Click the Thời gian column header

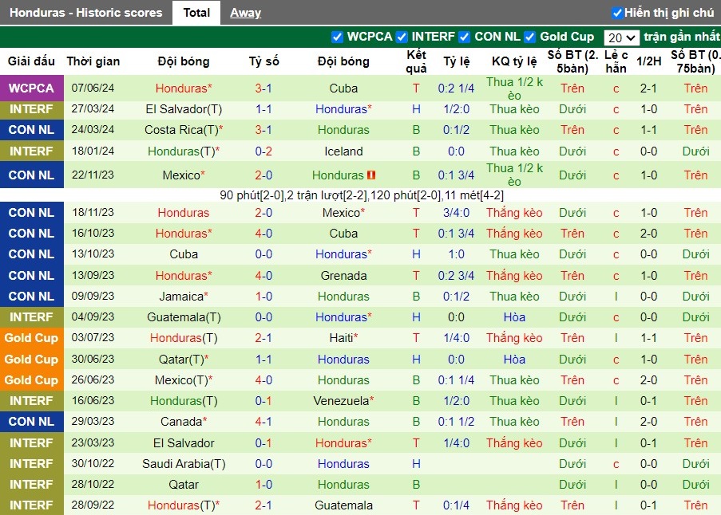(93, 61)
